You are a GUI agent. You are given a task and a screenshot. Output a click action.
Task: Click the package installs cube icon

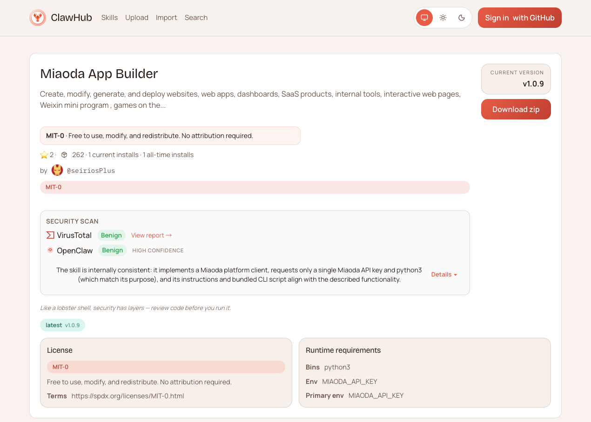[x=64, y=155]
